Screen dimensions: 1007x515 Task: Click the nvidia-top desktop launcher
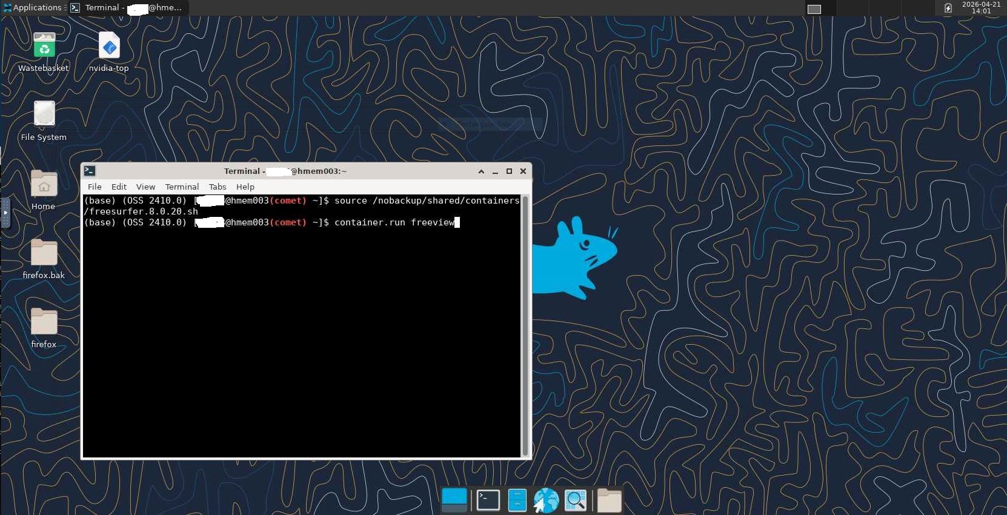coord(109,46)
